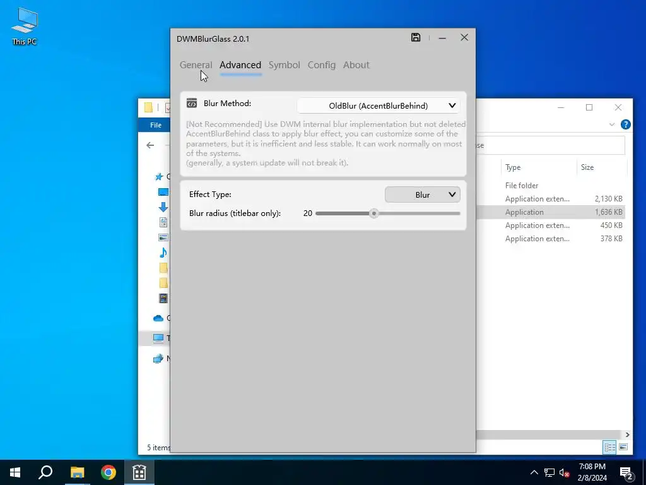Open File Explorer from the taskbar
The height and width of the screenshot is (485, 646).
(x=77, y=472)
